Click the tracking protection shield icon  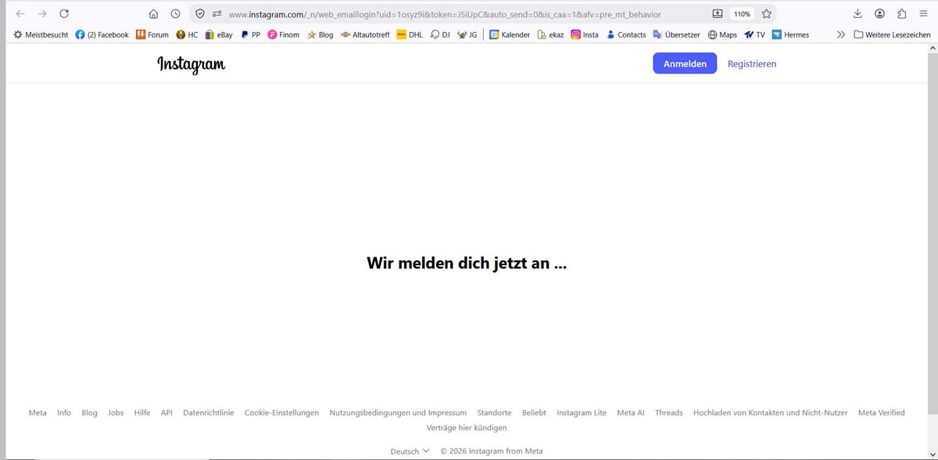point(200,13)
